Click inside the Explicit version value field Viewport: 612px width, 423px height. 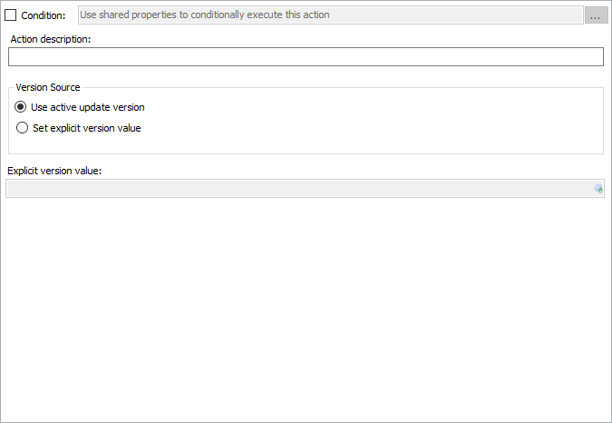299,189
